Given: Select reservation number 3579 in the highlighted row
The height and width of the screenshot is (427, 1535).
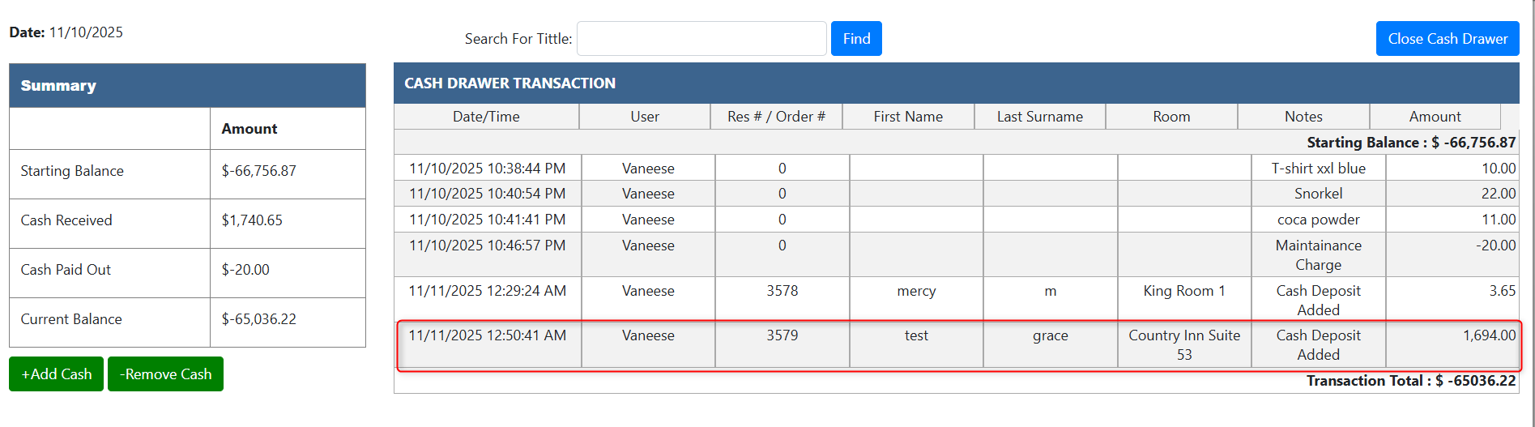Looking at the screenshot, I should (x=782, y=335).
